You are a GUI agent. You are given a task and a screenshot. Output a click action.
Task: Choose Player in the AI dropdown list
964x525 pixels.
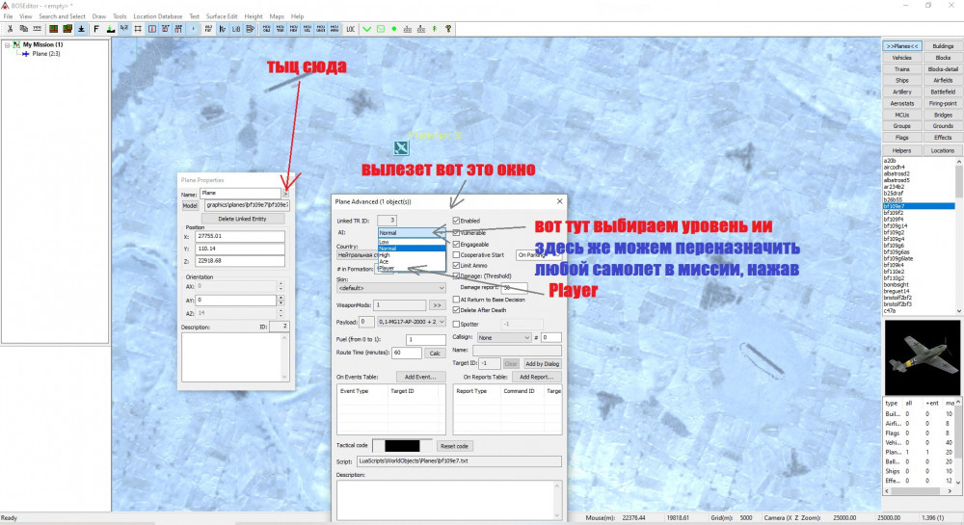point(388,268)
